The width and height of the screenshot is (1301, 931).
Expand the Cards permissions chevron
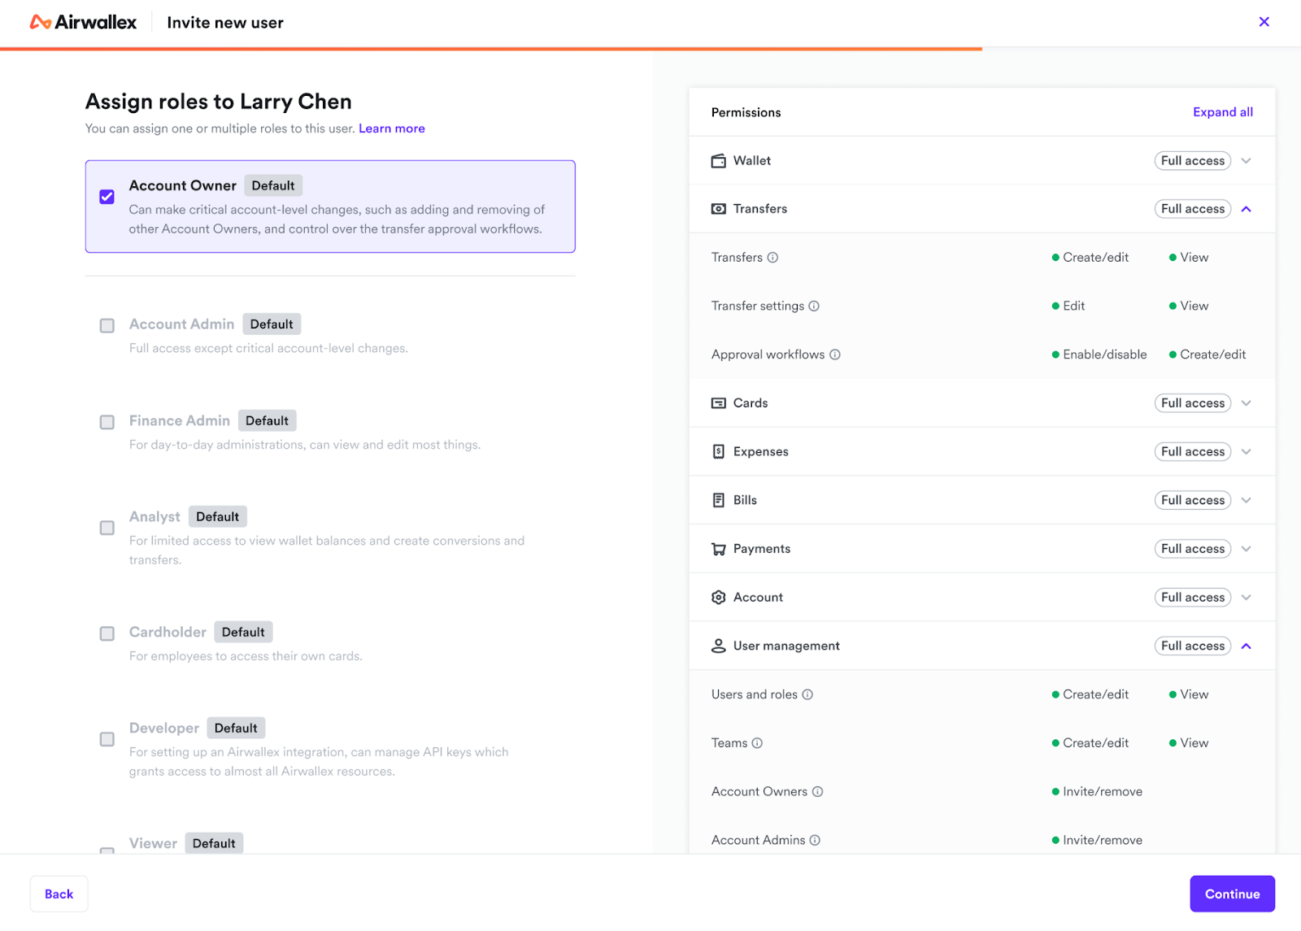(x=1246, y=403)
